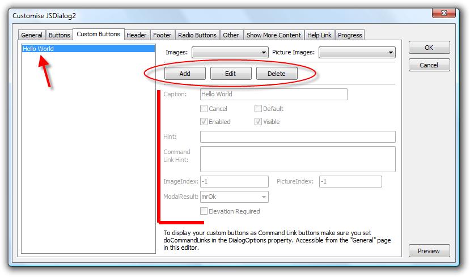Switch to the Progress tab
The height and width of the screenshot is (277, 470).
click(x=350, y=35)
